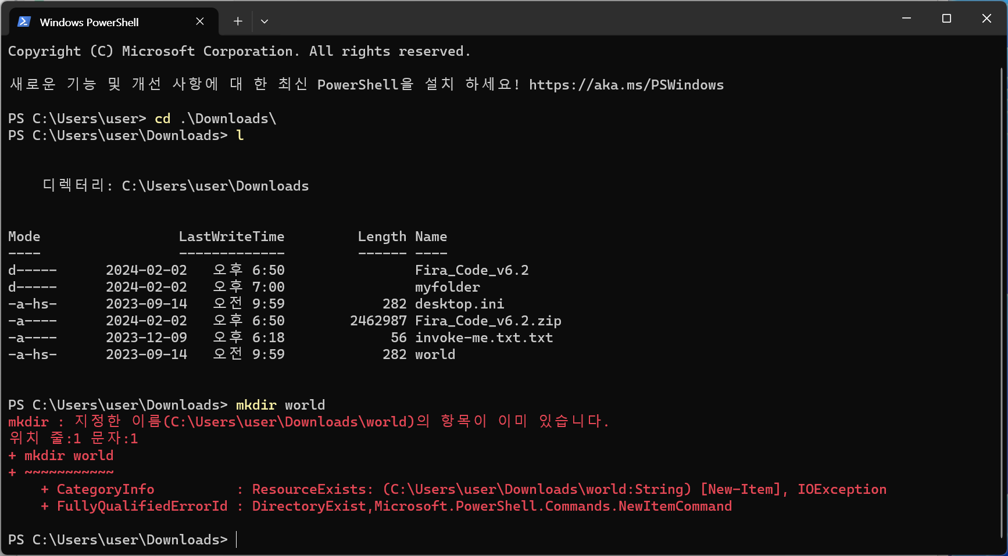Open a new tab with the plus button
The width and height of the screenshot is (1008, 556).
point(238,21)
